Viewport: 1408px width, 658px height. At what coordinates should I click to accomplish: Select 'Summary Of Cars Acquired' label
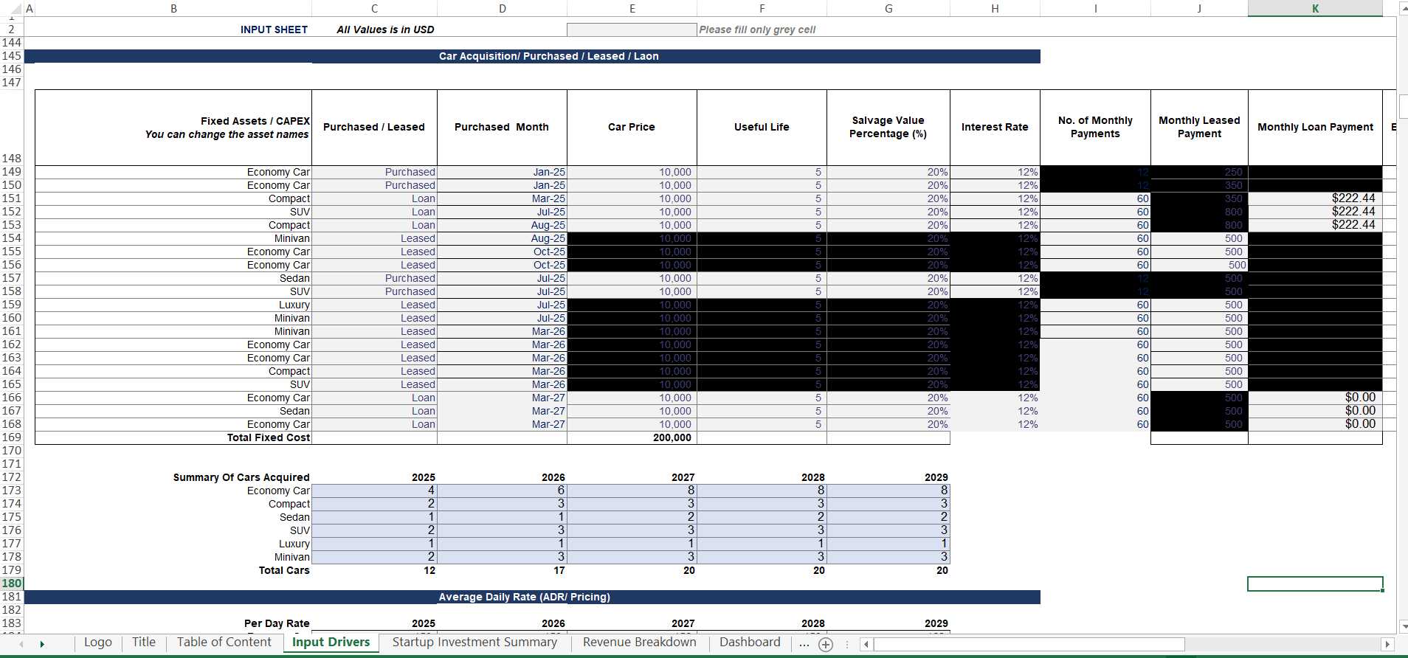[x=241, y=477]
